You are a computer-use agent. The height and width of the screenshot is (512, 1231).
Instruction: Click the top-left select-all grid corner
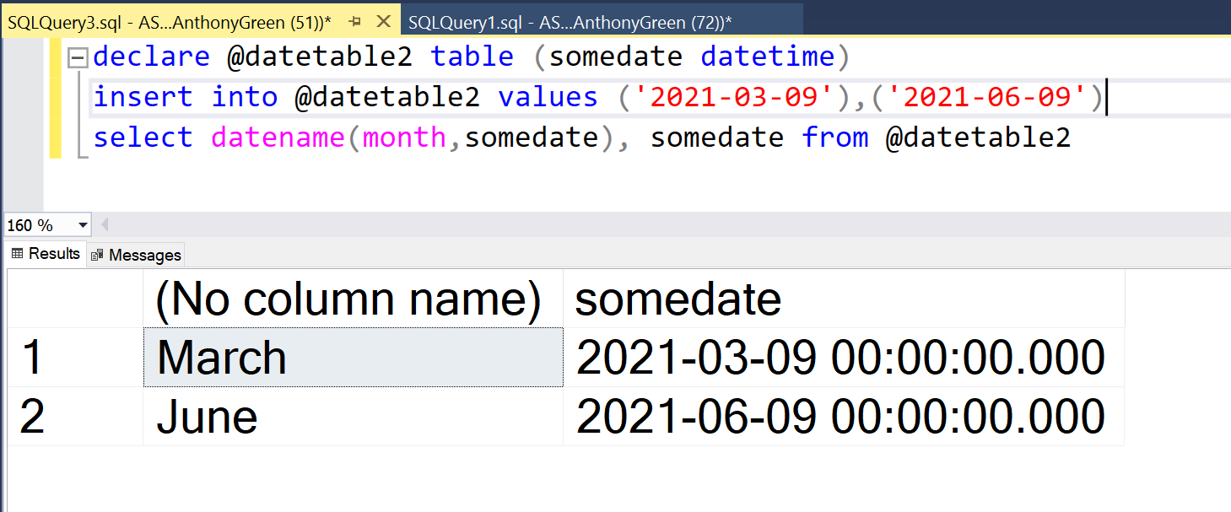[x=74, y=299]
